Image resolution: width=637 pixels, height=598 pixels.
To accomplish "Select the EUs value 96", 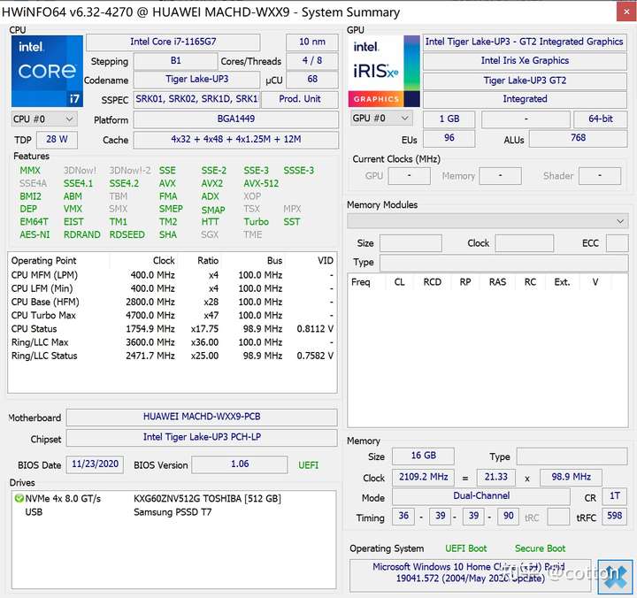I will pyautogui.click(x=449, y=138).
